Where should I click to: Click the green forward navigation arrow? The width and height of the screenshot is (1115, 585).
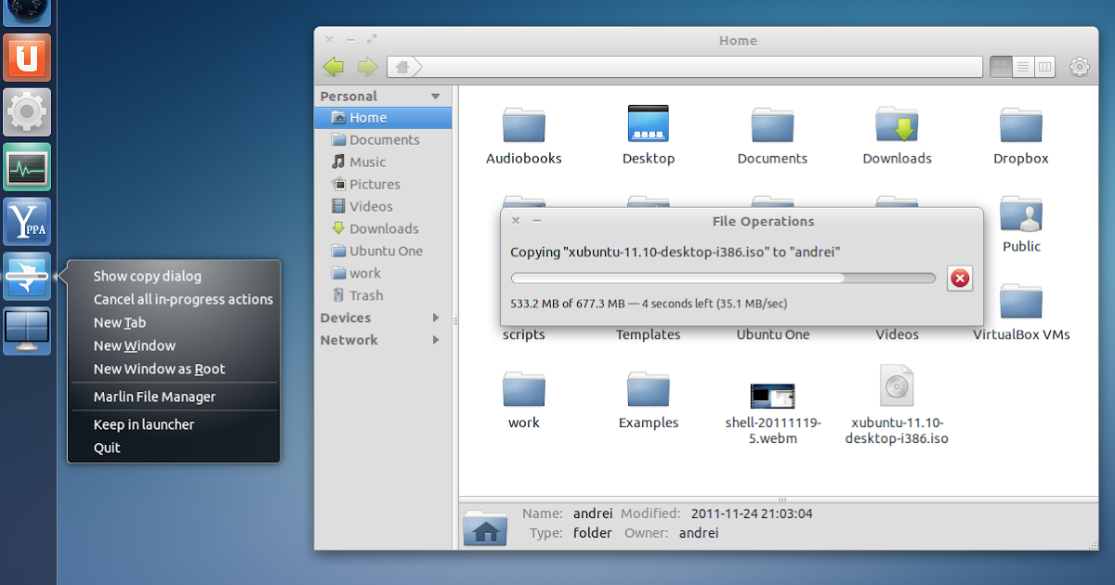click(x=367, y=66)
